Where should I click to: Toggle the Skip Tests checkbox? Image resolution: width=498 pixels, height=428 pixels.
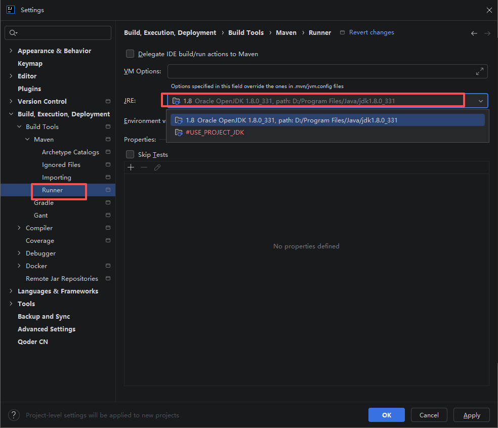click(130, 155)
